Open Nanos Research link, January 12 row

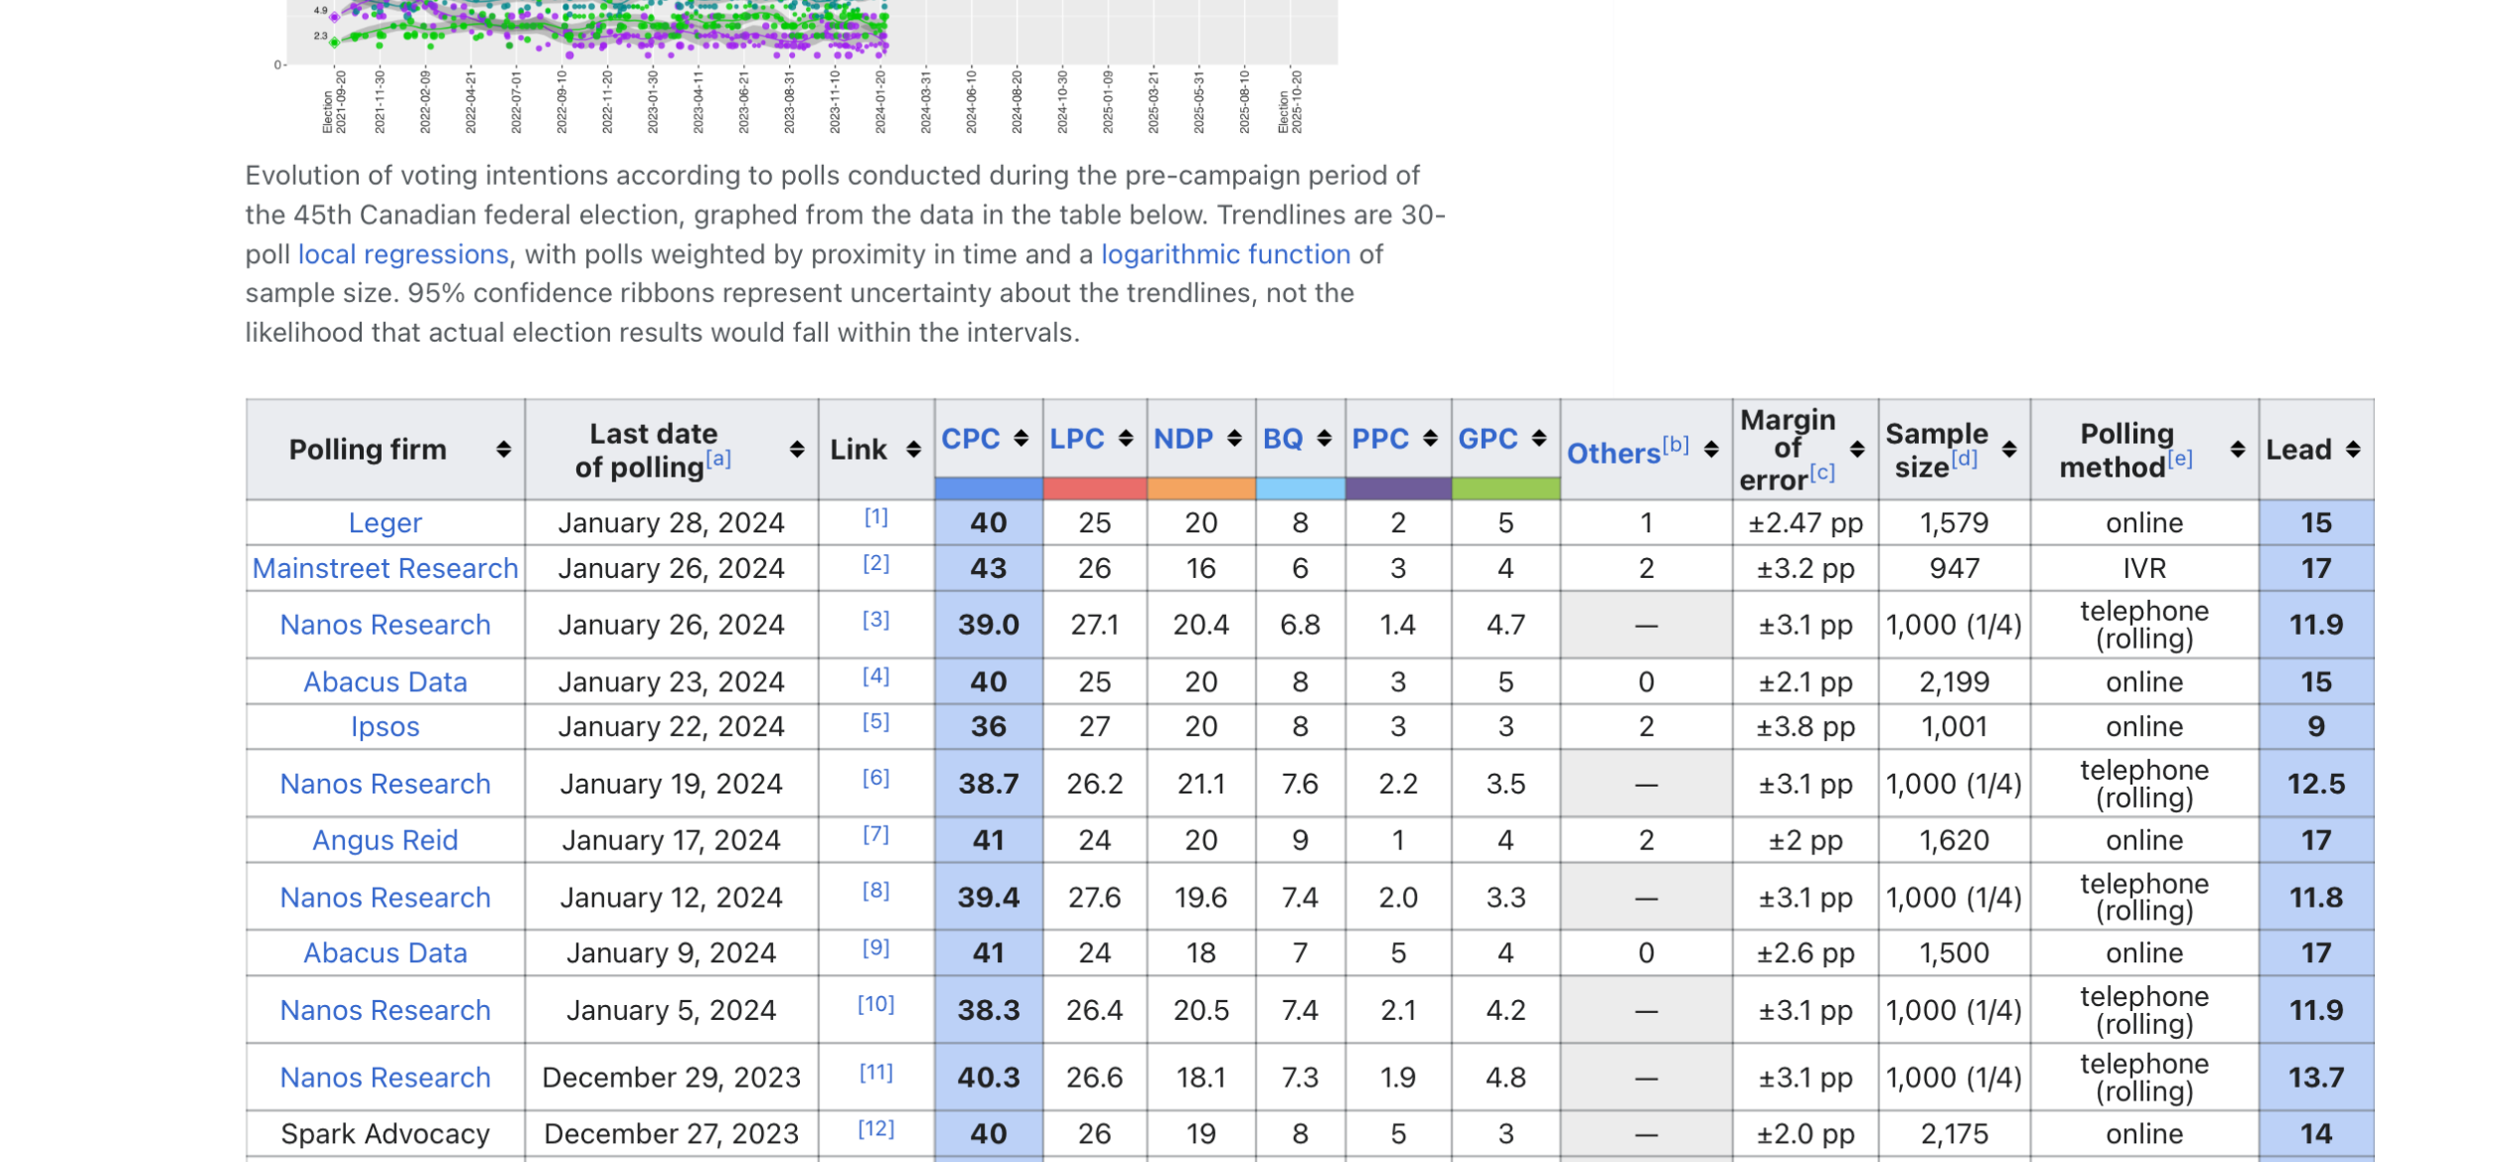pyautogui.click(x=386, y=897)
